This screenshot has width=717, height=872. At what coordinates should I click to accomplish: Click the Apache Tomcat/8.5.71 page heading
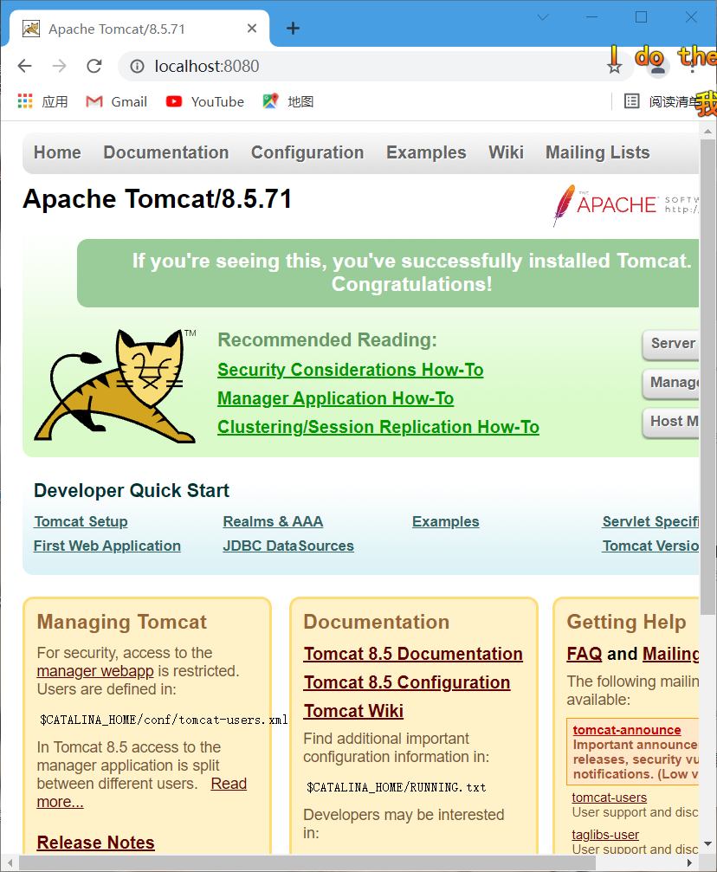tap(158, 199)
